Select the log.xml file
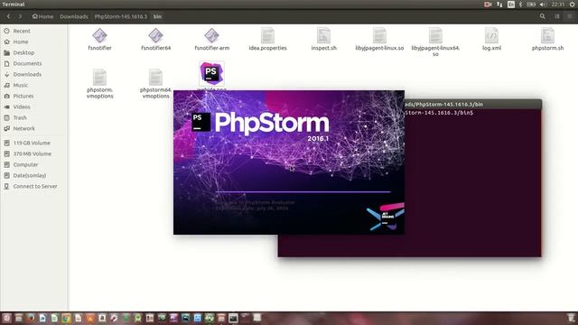578x325 pixels. pyautogui.click(x=491, y=39)
